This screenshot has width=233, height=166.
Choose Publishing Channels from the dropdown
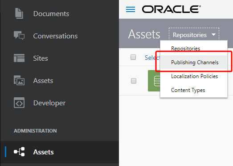[x=194, y=62]
